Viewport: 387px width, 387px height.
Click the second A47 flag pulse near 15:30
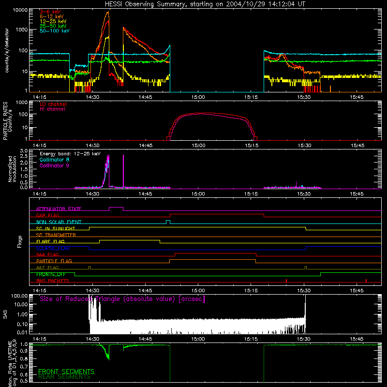point(306,268)
